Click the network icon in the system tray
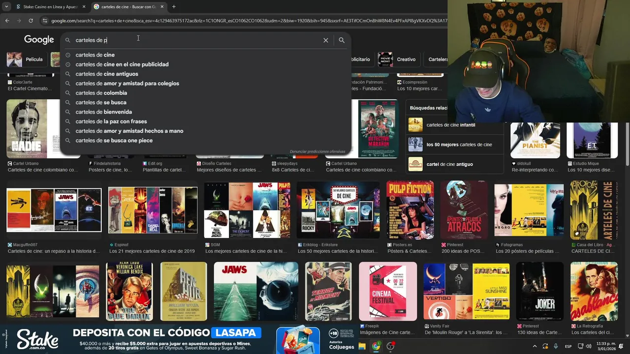 pyautogui.click(x=580, y=346)
